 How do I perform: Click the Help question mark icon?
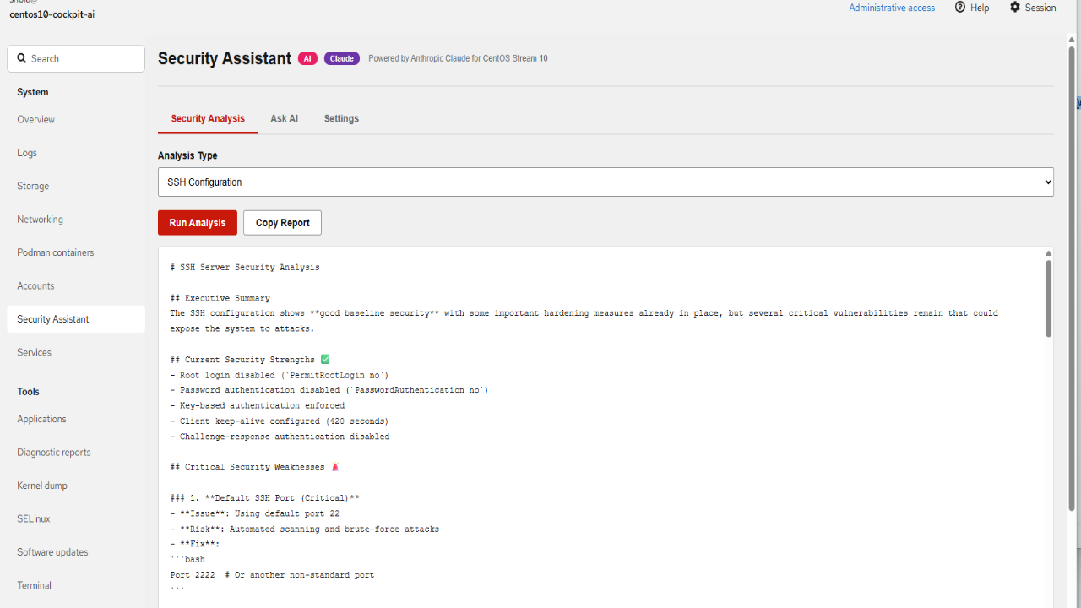click(960, 8)
